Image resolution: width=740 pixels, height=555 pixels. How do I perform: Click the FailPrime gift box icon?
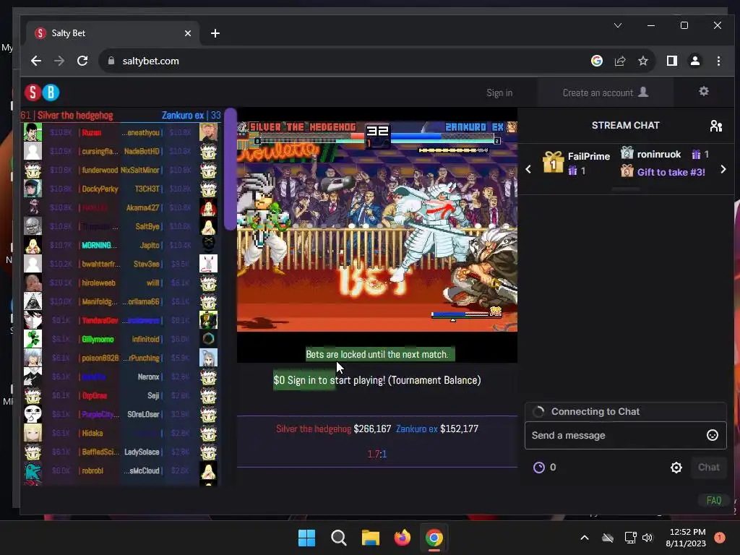click(553, 162)
